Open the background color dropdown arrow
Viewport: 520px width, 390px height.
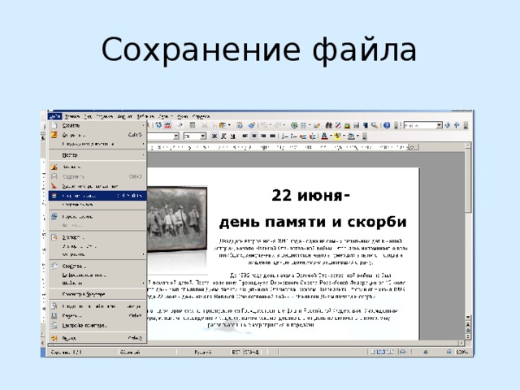pos(357,136)
